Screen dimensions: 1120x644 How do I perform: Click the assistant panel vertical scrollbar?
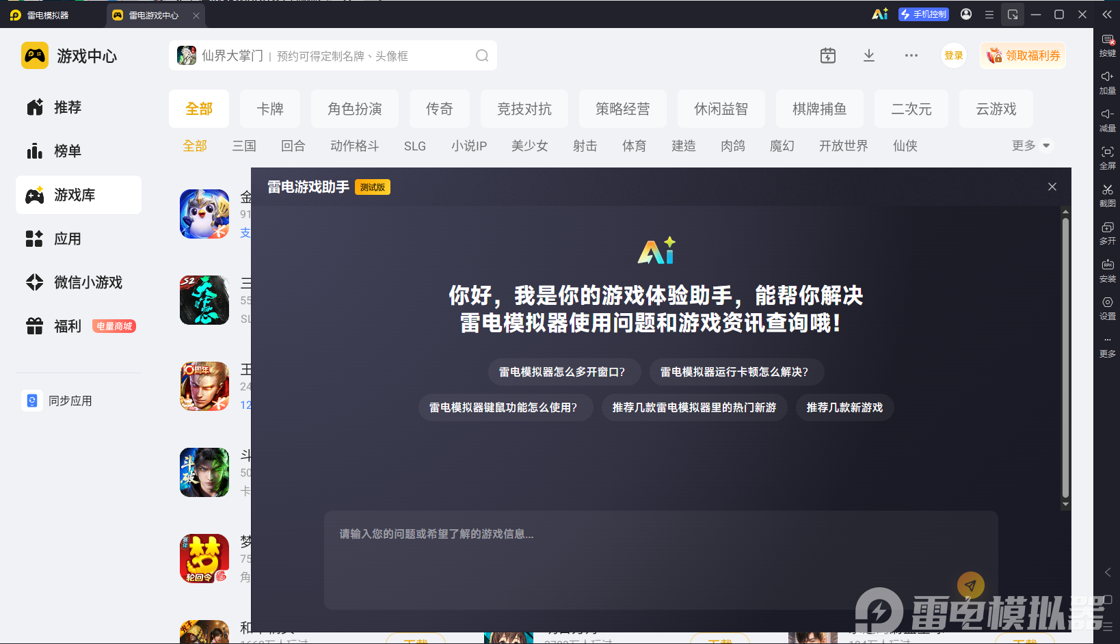(x=1065, y=358)
